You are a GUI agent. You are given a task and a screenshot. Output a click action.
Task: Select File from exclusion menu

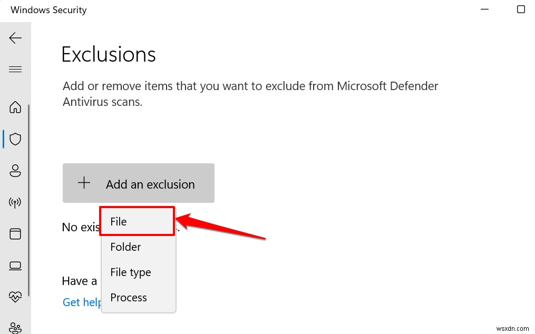tap(137, 221)
